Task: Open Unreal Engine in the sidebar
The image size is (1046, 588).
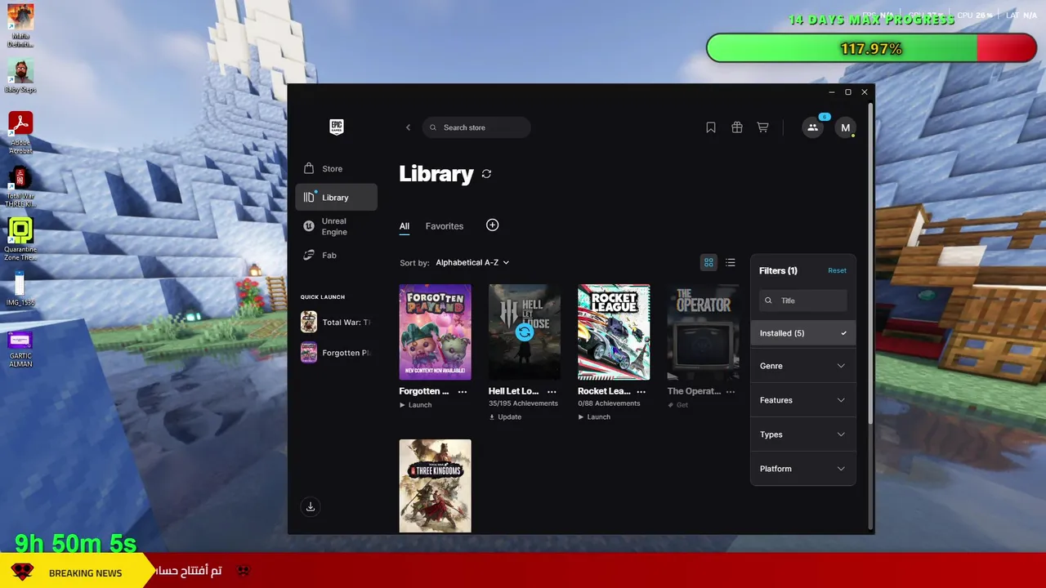Action: [x=336, y=226]
